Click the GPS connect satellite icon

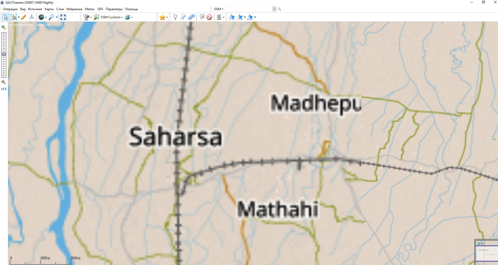[232, 17]
